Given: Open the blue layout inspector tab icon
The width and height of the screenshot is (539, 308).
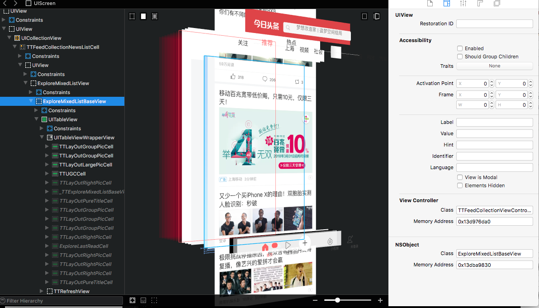Looking at the screenshot, I should coord(447,4).
